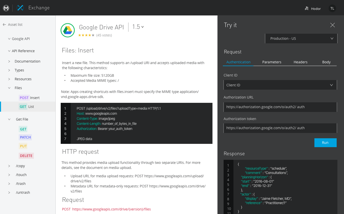Expand the Documentation item

(x=9, y=61)
